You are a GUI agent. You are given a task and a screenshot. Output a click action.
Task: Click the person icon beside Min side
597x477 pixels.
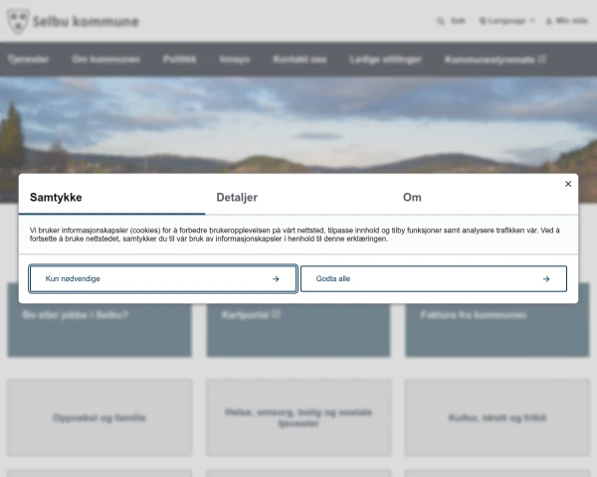(x=548, y=21)
